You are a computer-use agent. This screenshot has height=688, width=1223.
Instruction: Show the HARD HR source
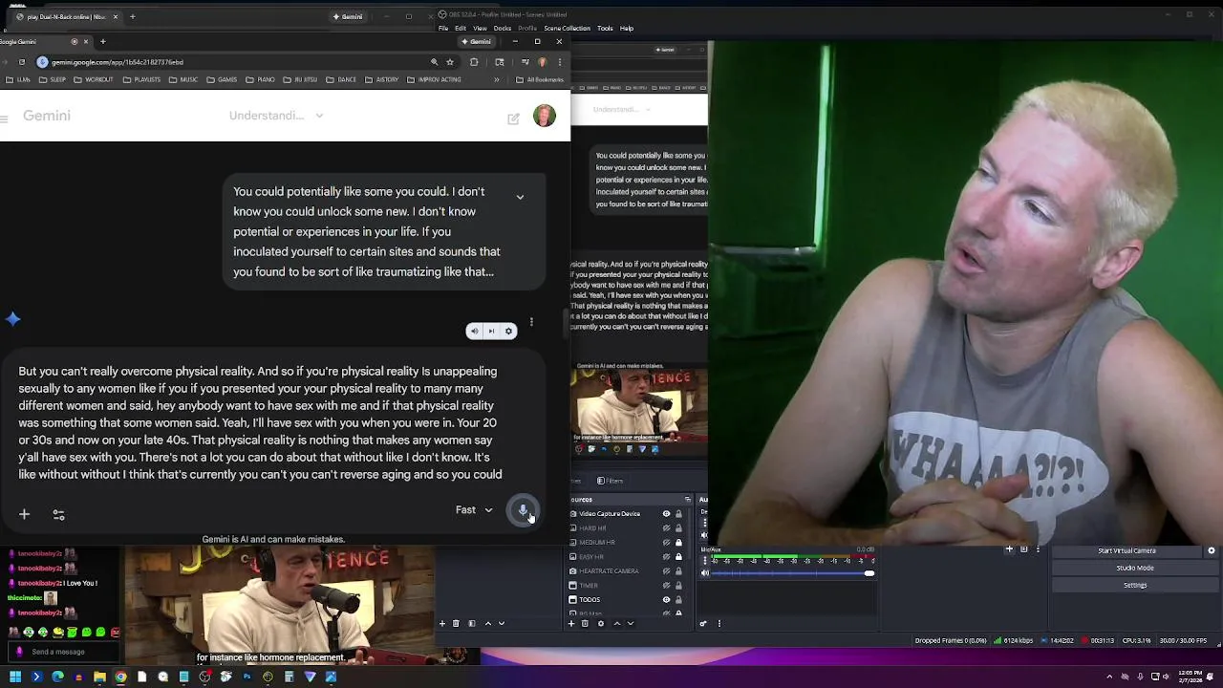tap(667, 528)
